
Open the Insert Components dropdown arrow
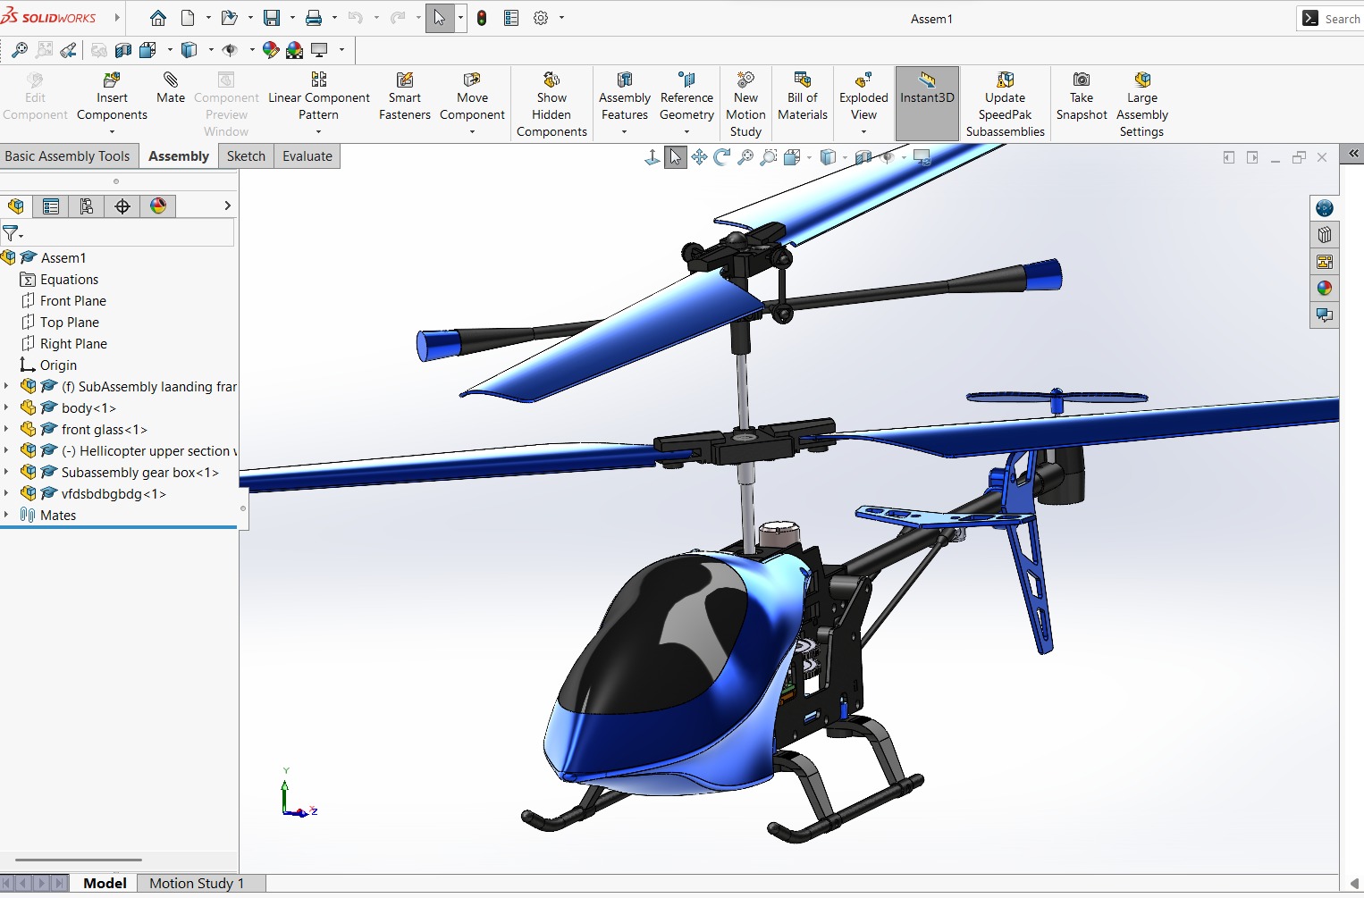[x=112, y=132]
